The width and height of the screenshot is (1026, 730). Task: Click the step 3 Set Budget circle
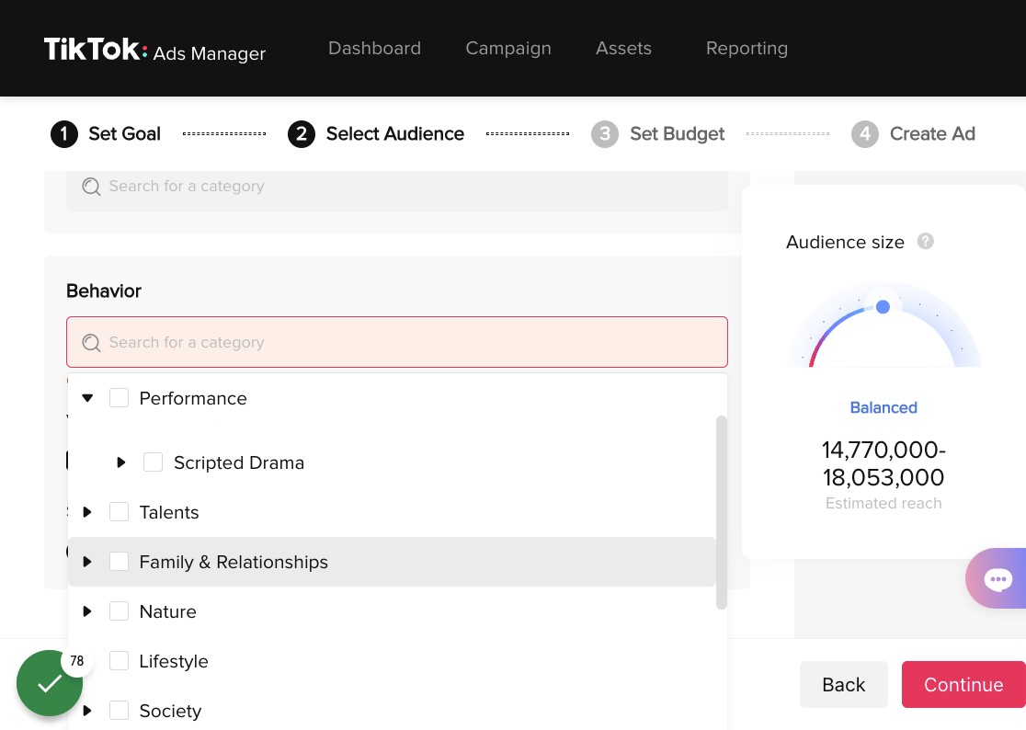[x=605, y=134]
